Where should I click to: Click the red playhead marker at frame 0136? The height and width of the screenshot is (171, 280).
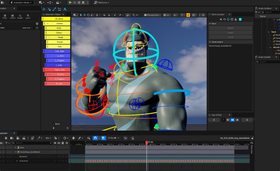[x=146, y=143]
